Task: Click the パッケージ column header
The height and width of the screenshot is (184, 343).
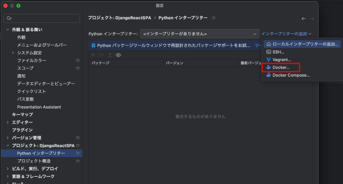Action: [126, 63]
